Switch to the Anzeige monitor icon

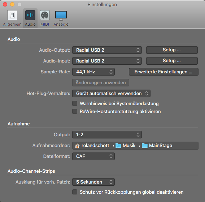[x=61, y=16]
